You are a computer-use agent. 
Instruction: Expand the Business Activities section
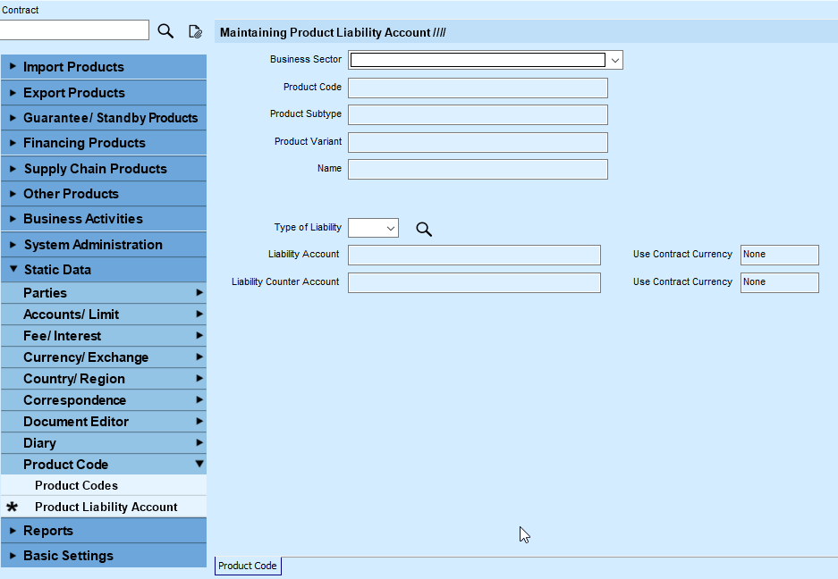click(104, 218)
